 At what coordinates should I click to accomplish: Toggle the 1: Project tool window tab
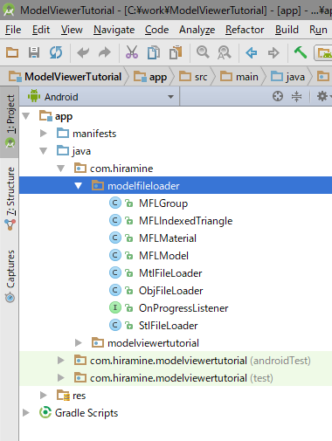tap(10, 121)
